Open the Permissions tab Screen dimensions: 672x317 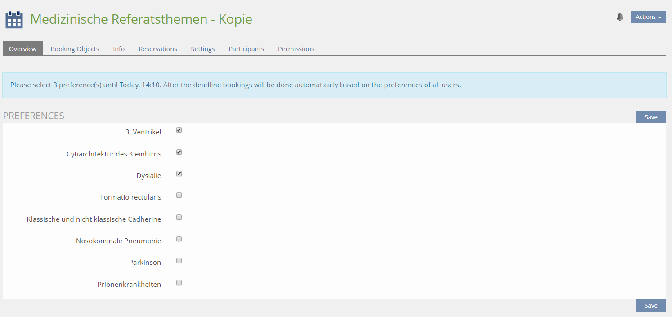click(x=296, y=49)
